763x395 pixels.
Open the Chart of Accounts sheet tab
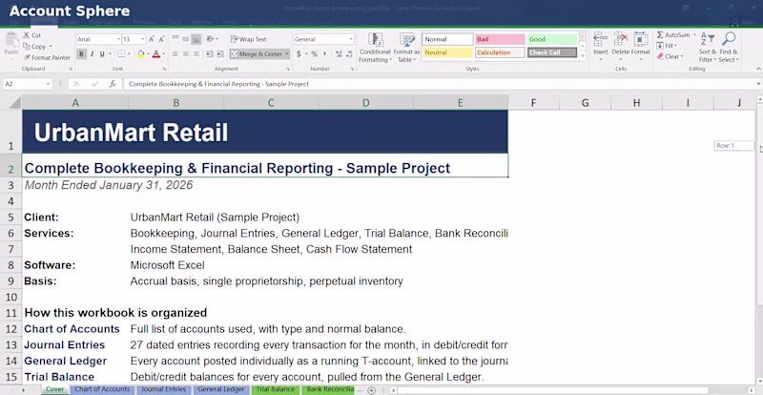[x=102, y=389]
